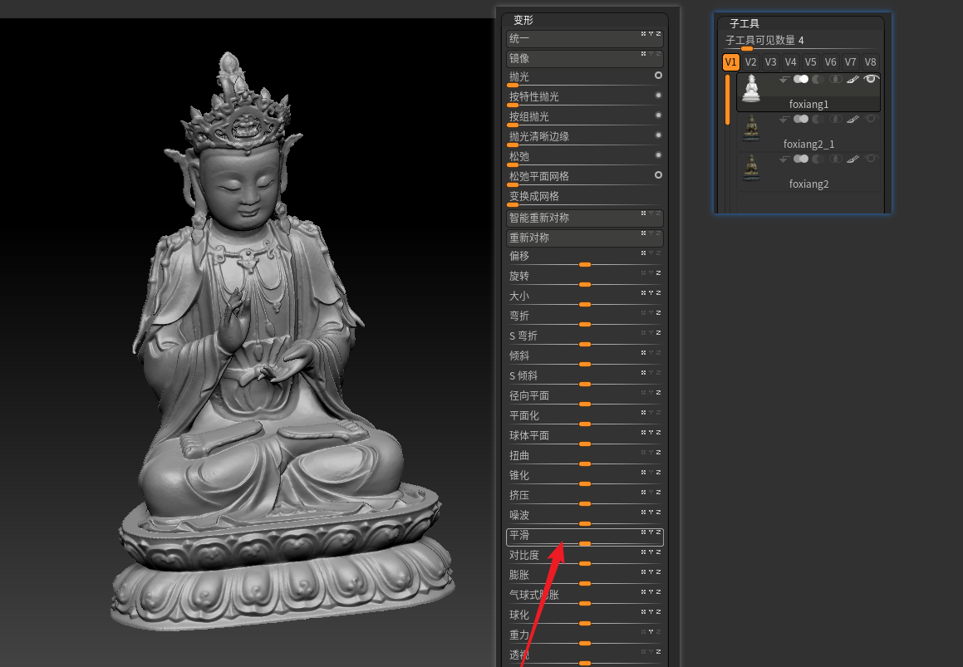Toggle eye visibility for foxiang2_1 subtool

point(871,119)
